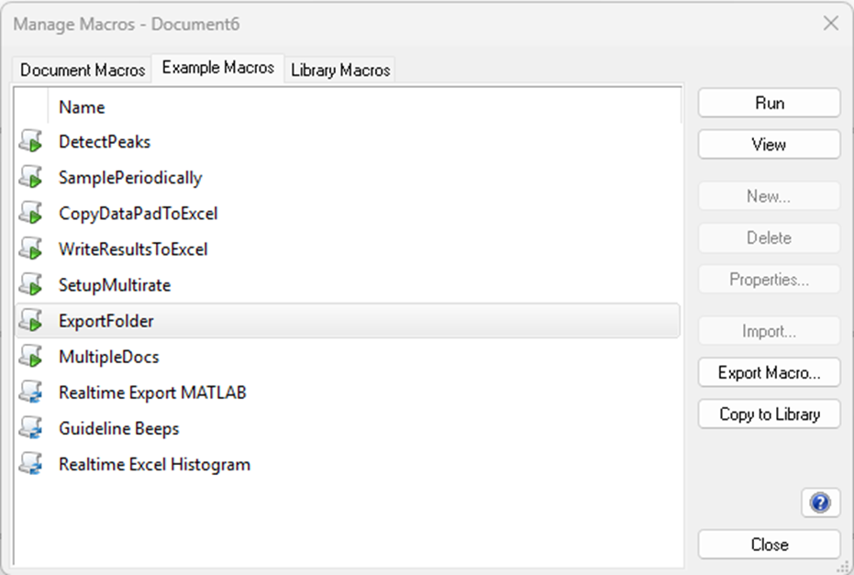Switch to the Document Macros tab
854x575 pixels.
[83, 70]
